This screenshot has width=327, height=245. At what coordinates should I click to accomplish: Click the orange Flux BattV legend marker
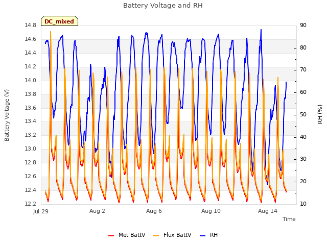(156, 236)
